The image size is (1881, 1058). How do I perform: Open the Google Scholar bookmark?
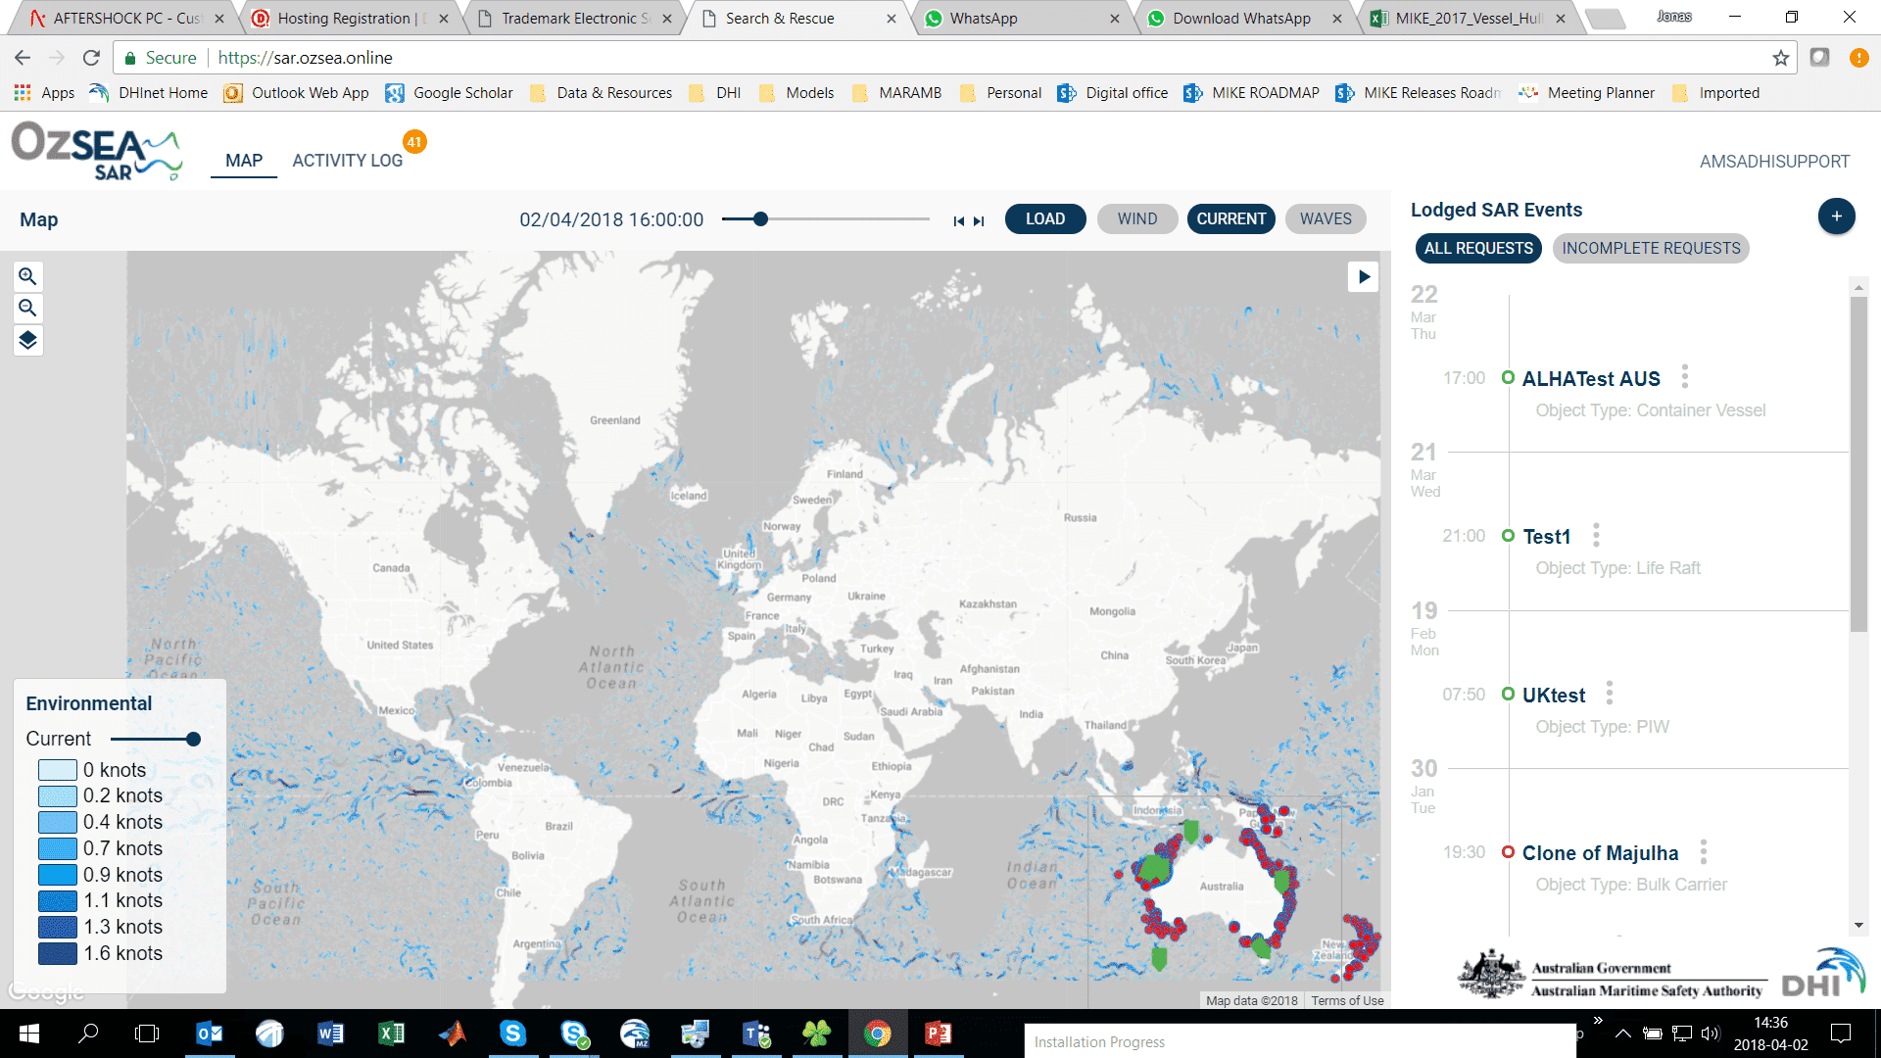pyautogui.click(x=450, y=93)
